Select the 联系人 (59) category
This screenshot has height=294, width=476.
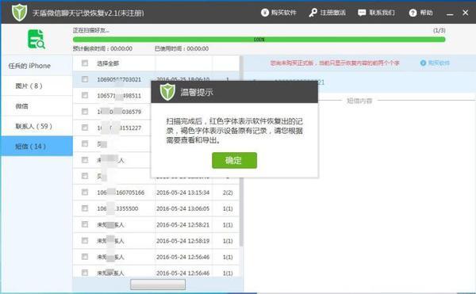(x=37, y=126)
